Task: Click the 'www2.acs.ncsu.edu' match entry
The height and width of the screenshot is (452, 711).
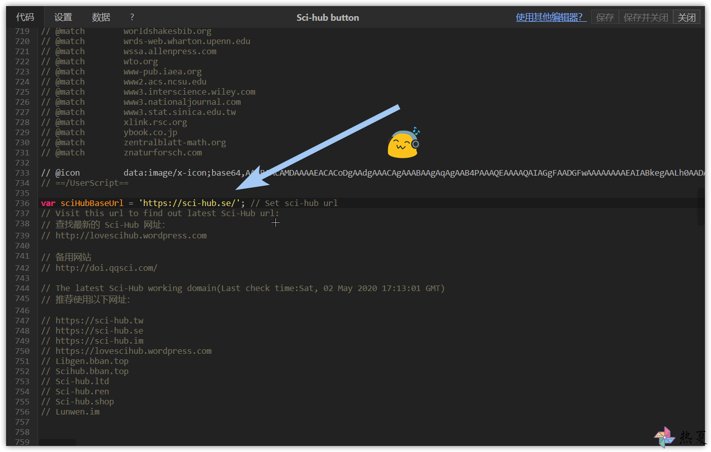Action: (165, 81)
